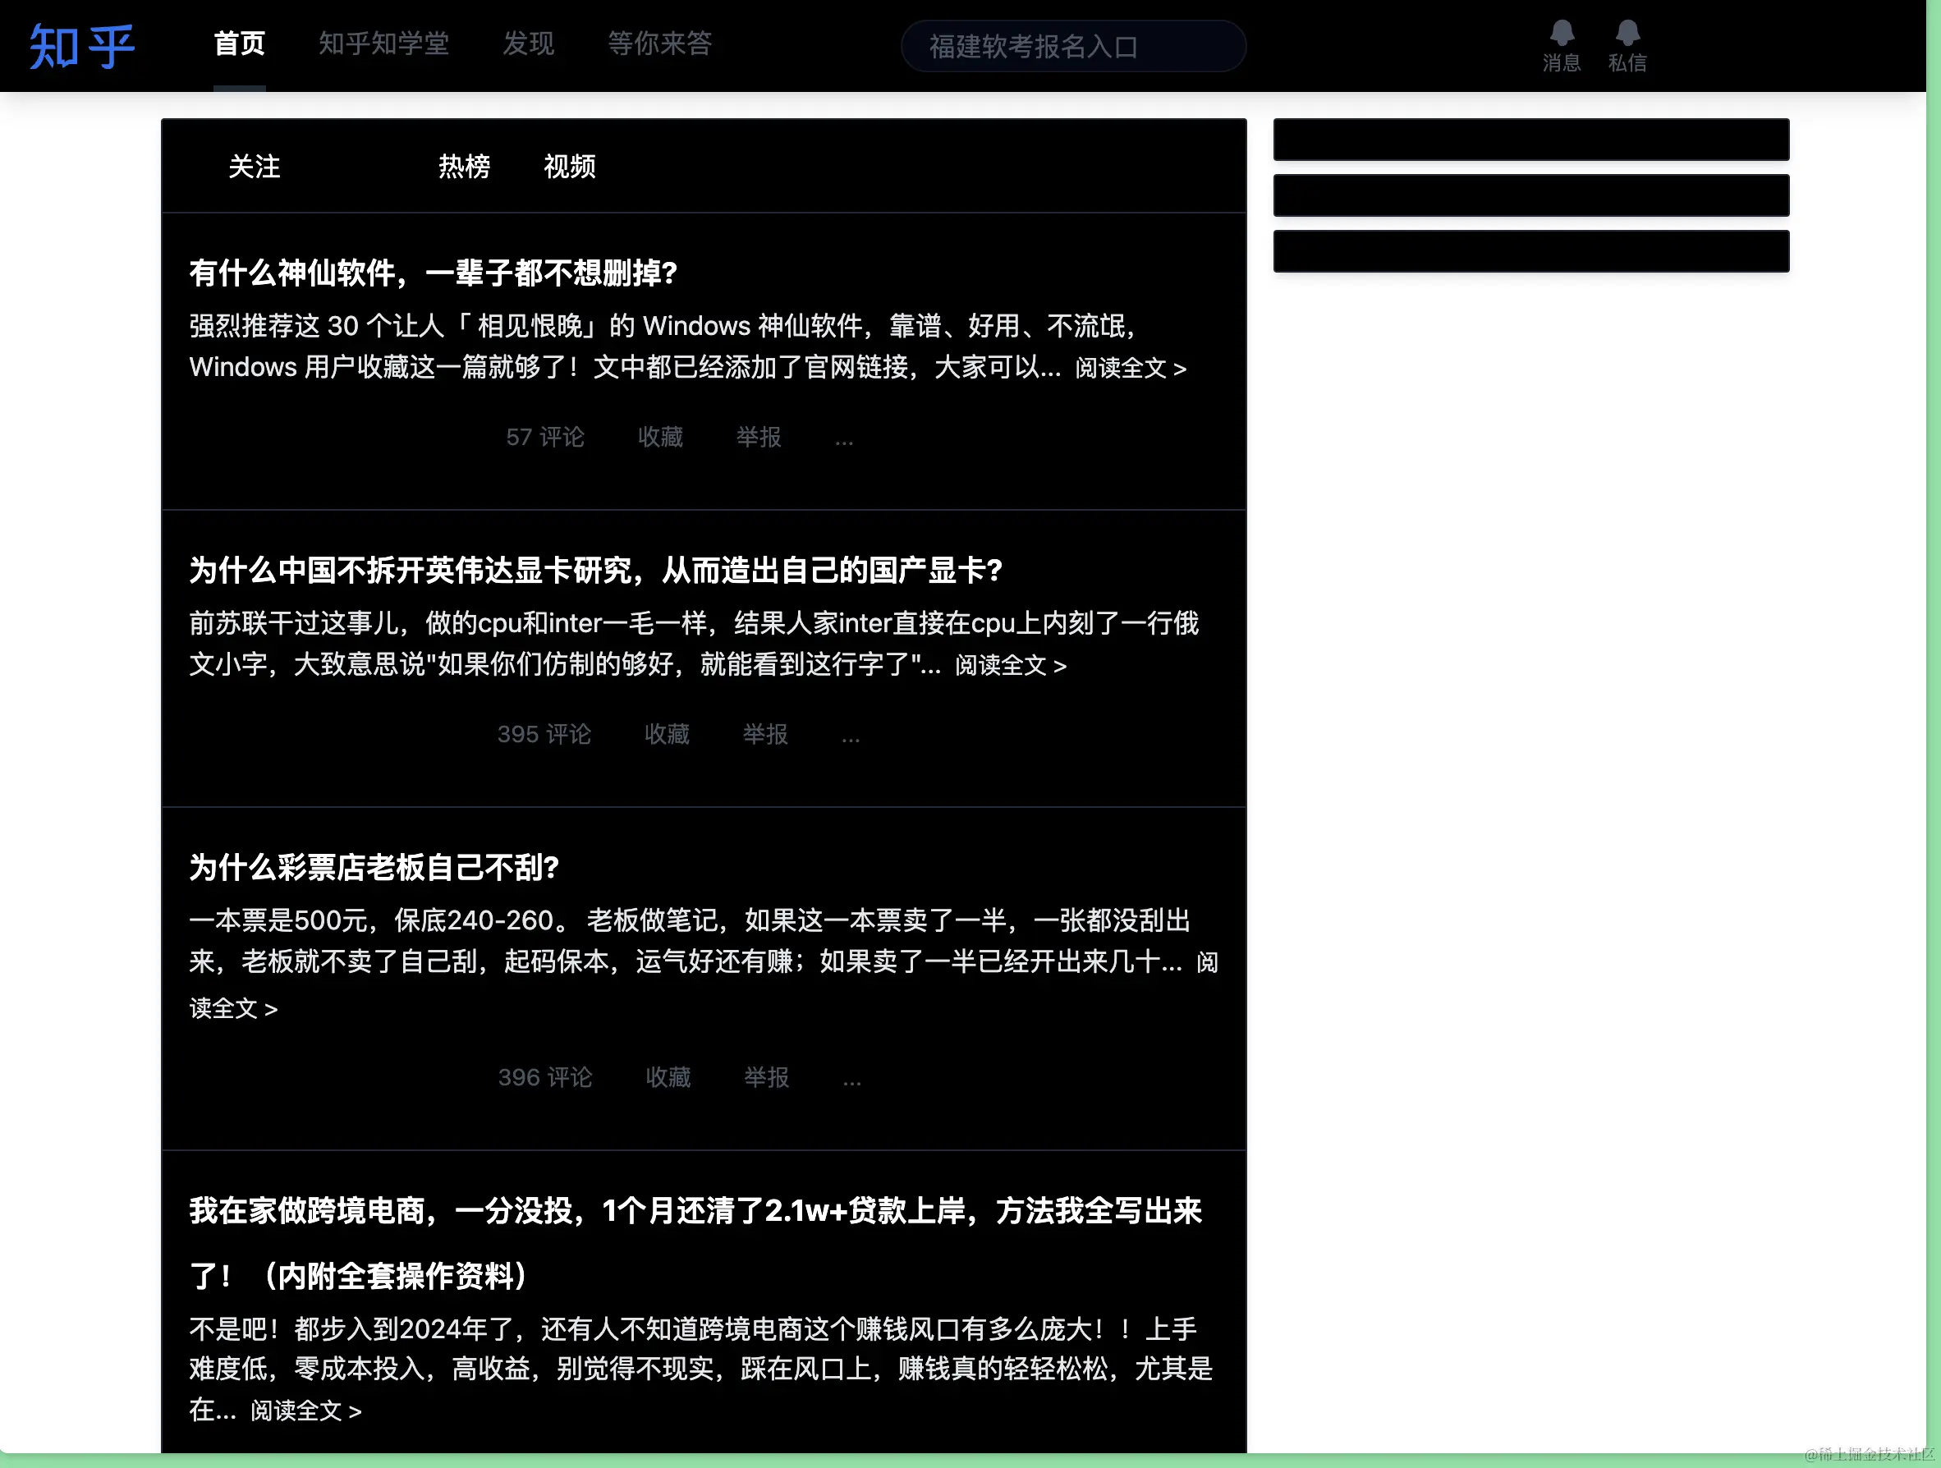Expand 阅读全文 on the Windows software answer

click(1131, 369)
